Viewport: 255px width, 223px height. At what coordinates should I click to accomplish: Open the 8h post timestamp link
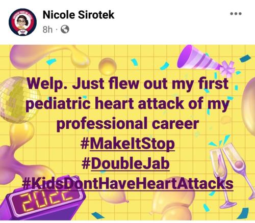[x=47, y=30]
